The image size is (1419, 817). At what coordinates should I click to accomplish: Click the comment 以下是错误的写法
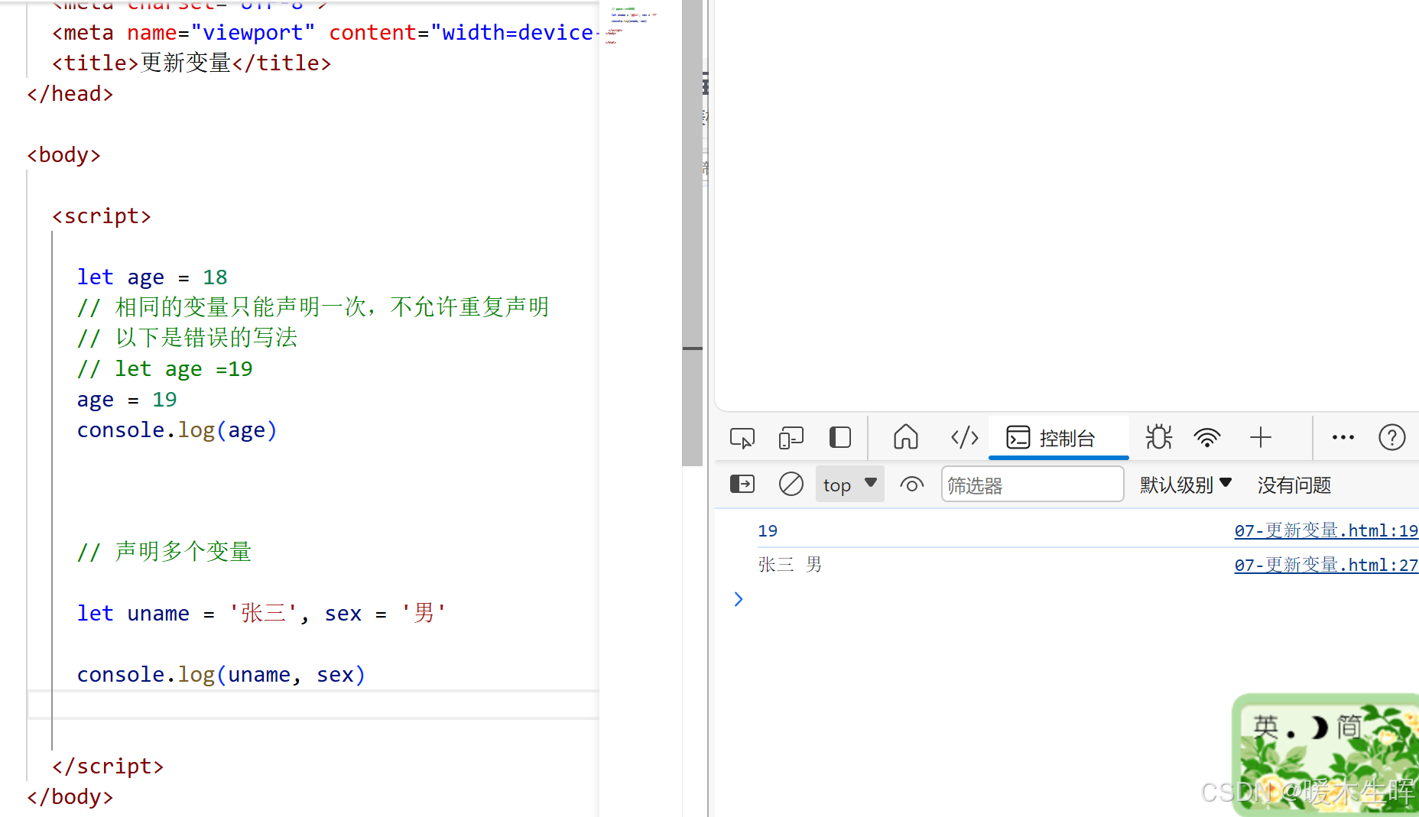pos(187,338)
